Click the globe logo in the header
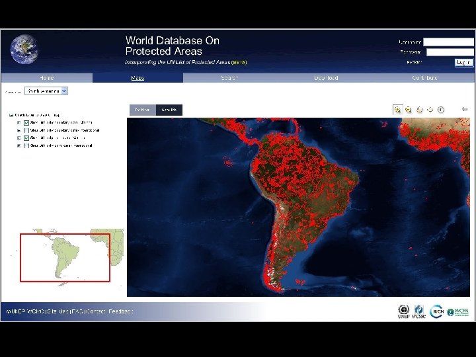Viewport: 476px width, 357px height. click(x=24, y=49)
